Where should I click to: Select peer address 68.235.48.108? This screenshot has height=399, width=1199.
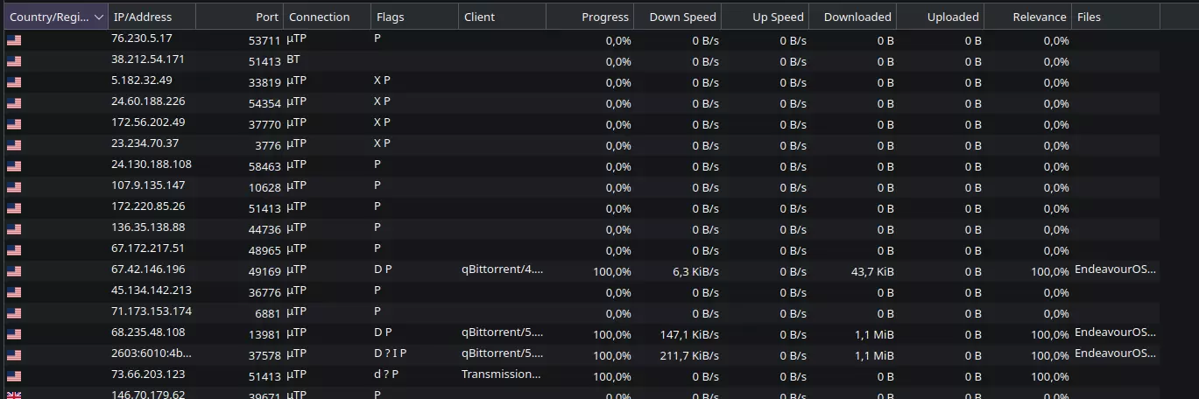(x=148, y=332)
